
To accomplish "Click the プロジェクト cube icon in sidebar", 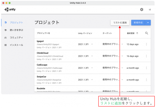I will pos(6,23).
